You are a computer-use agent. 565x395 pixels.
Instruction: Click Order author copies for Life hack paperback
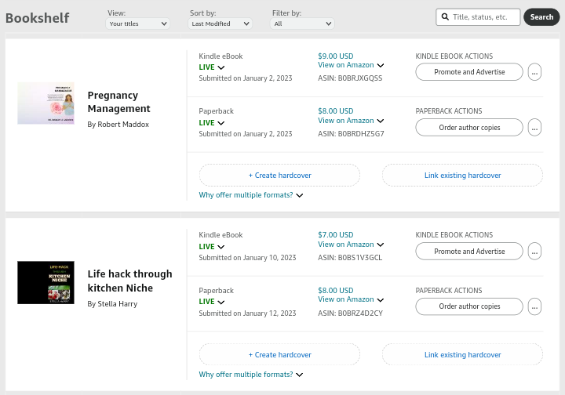pos(469,306)
